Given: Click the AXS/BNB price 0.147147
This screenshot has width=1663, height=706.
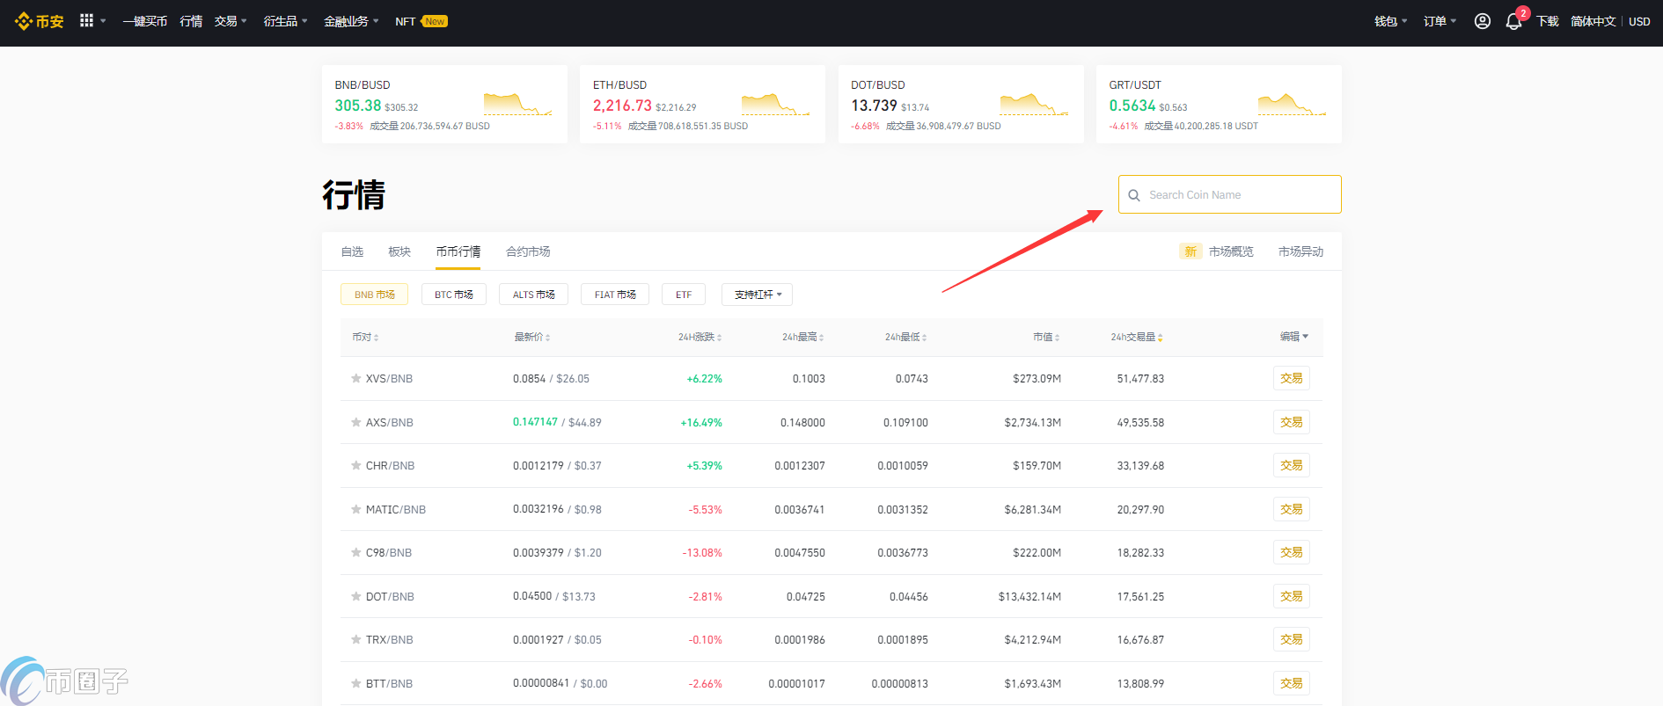Looking at the screenshot, I should 535,422.
